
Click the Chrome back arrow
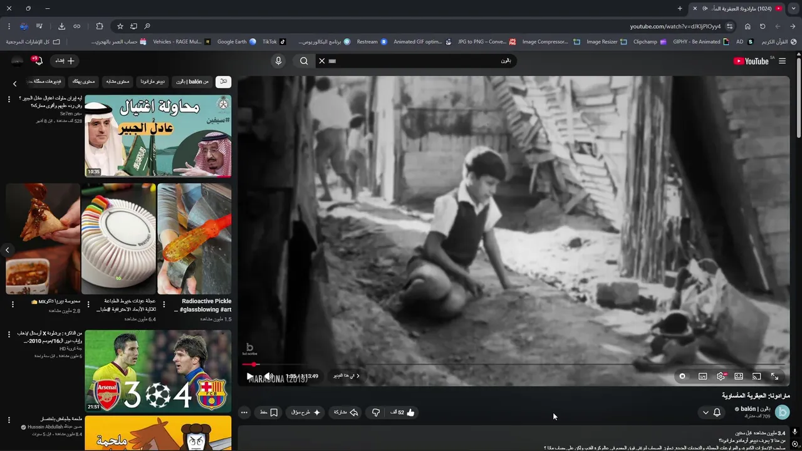[793, 26]
